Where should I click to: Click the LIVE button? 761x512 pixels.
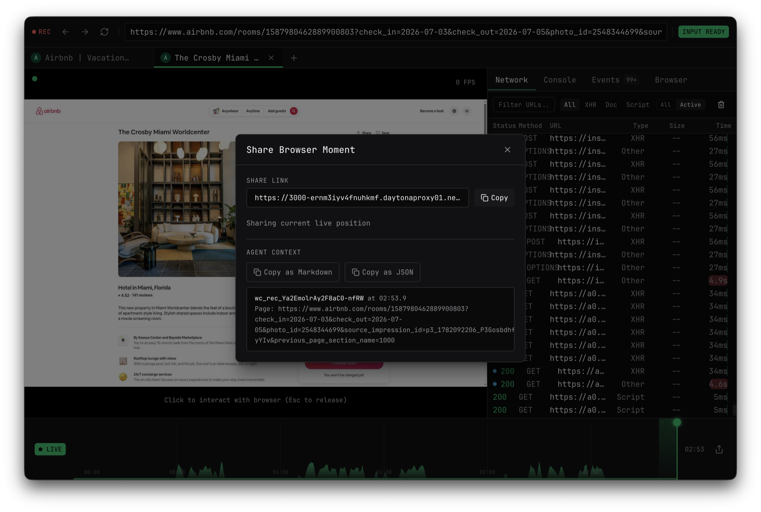pos(50,449)
